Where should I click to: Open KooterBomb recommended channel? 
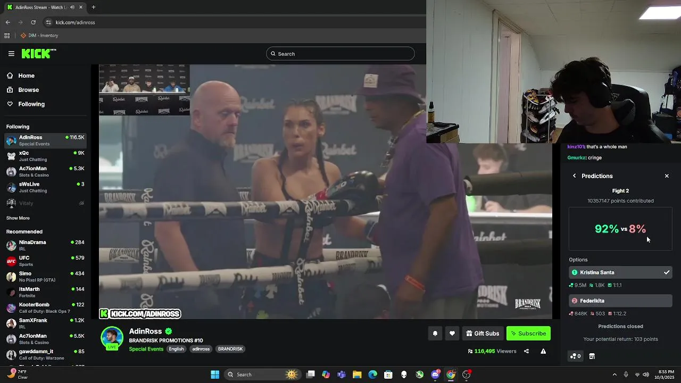coord(45,307)
